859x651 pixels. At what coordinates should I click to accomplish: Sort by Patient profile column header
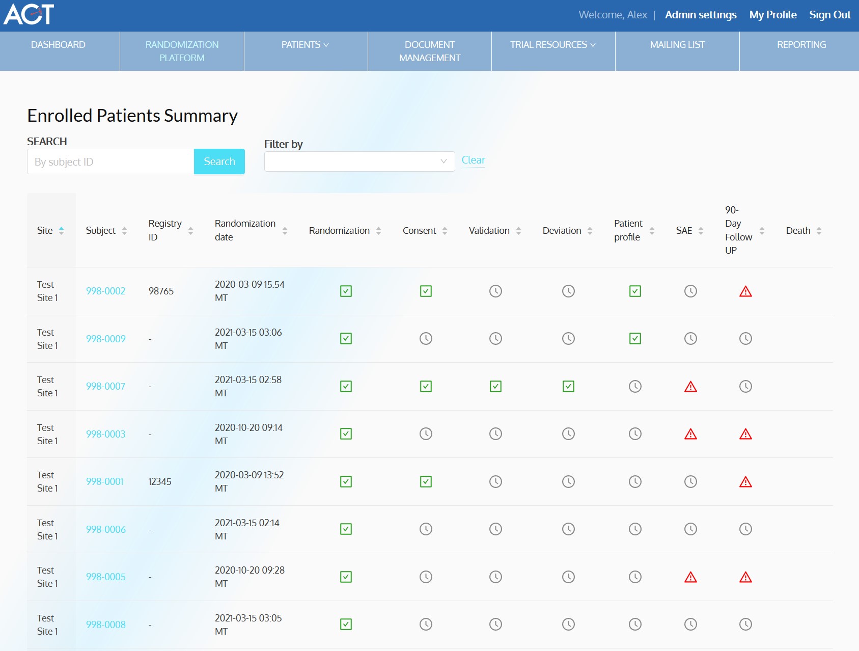[652, 231]
